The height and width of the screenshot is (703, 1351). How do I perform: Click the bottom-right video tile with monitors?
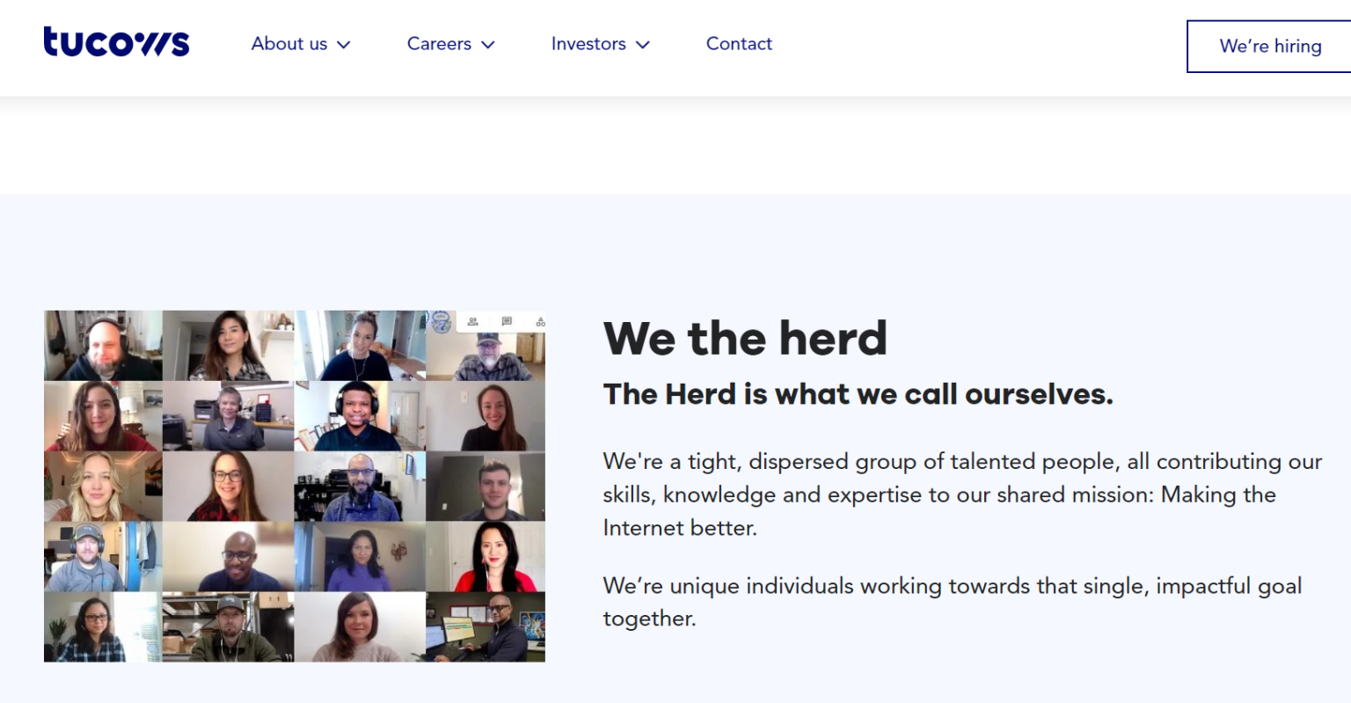tap(486, 626)
